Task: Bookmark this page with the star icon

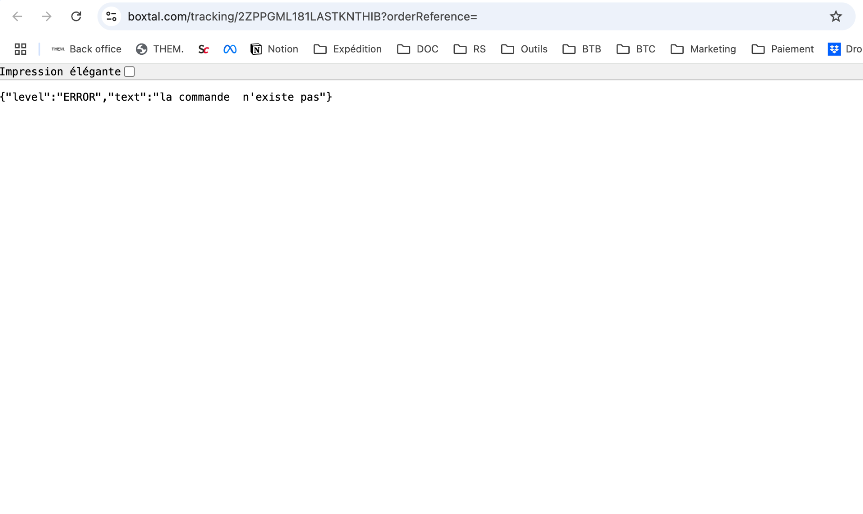Action: click(x=836, y=17)
